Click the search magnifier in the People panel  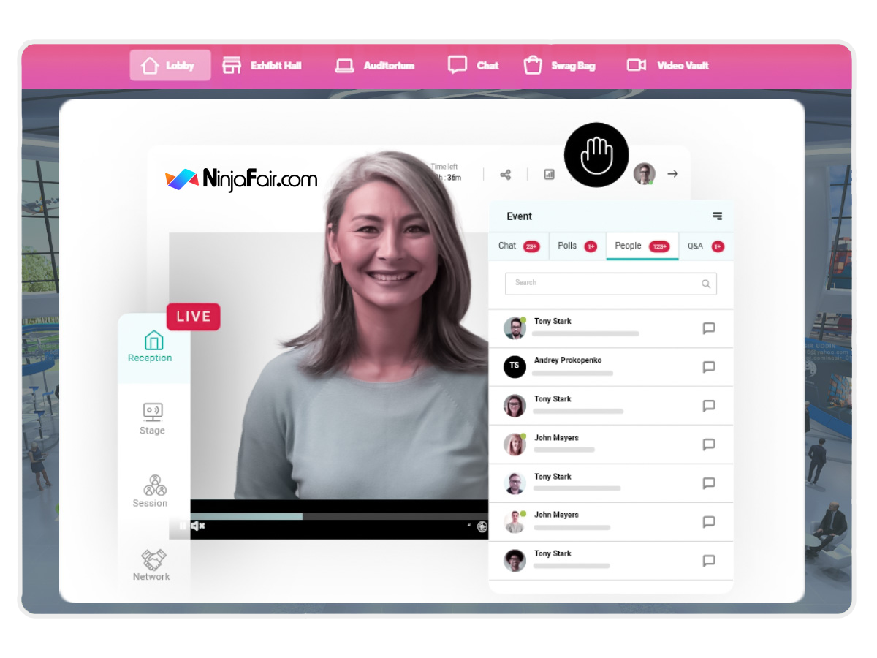click(706, 284)
